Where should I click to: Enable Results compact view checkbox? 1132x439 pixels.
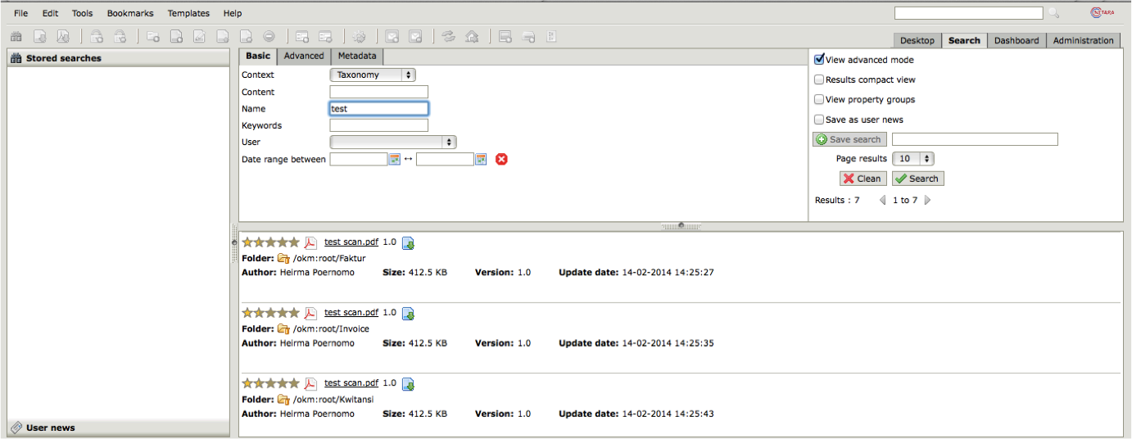[x=819, y=80]
